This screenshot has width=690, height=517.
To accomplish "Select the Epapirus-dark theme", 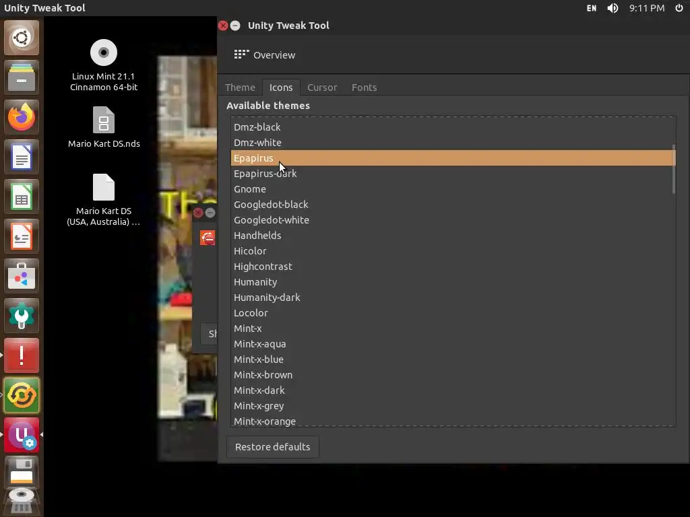I will coord(453,173).
